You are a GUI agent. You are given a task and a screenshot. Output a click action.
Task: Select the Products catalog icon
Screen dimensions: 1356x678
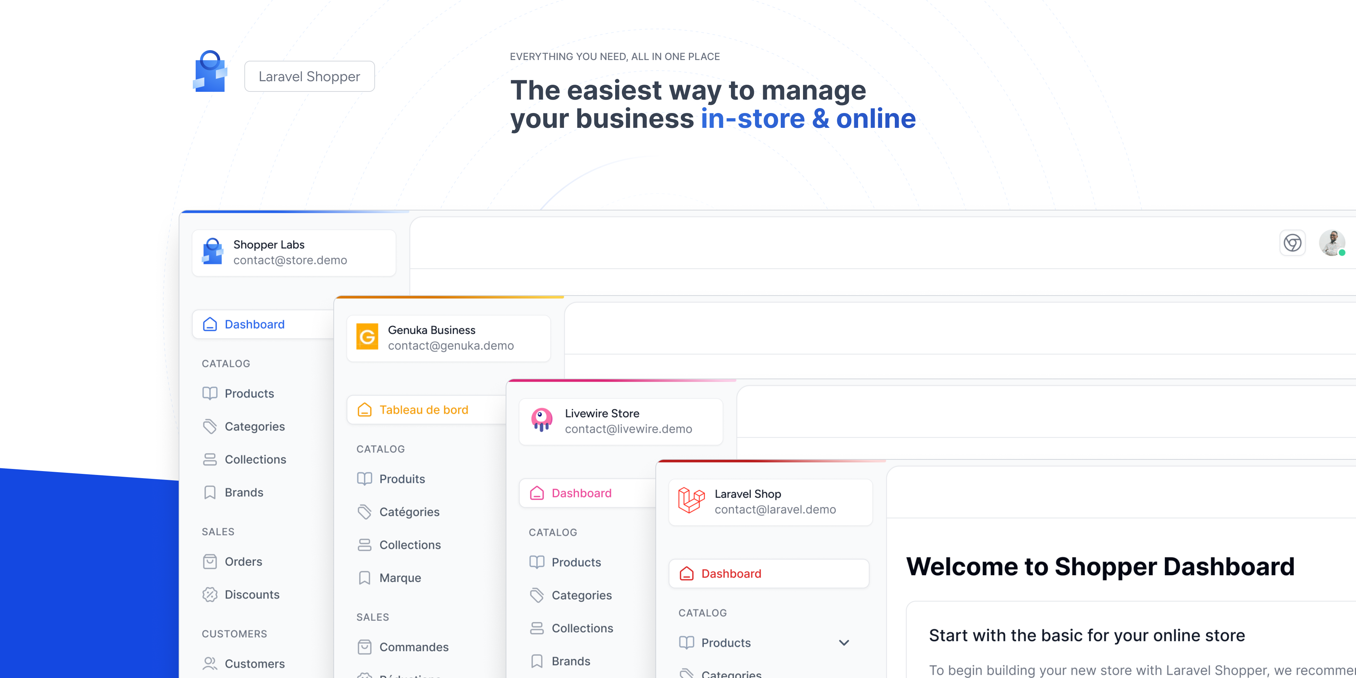(209, 393)
